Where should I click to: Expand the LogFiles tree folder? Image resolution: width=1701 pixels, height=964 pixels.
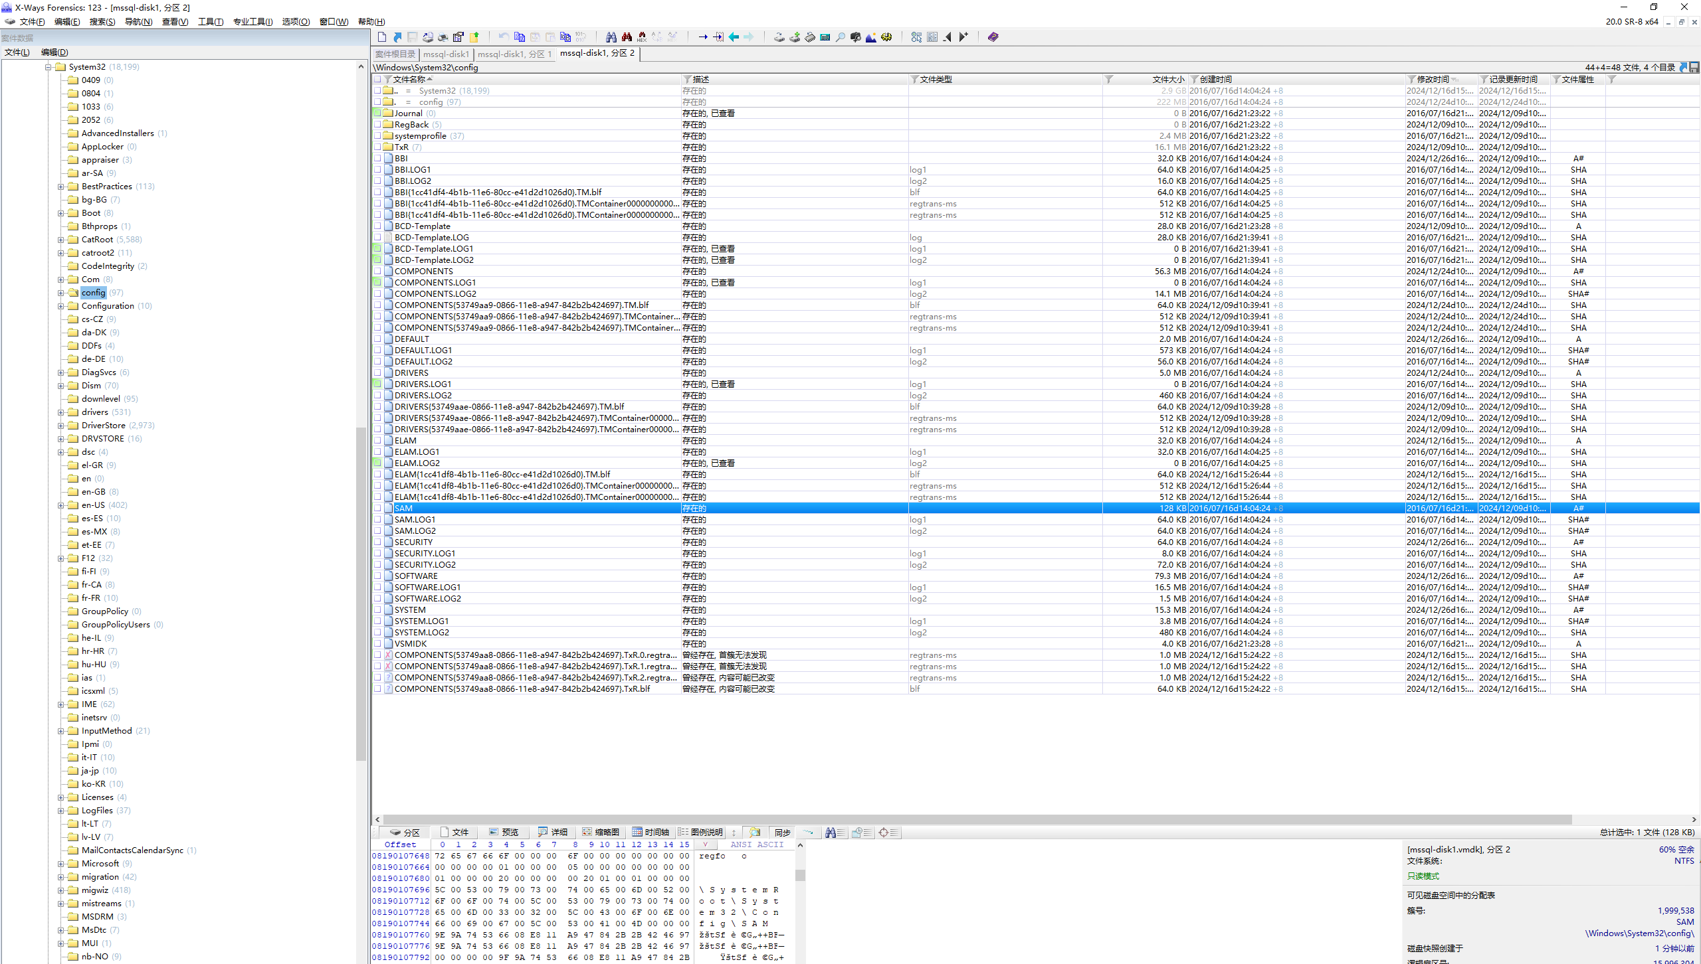tap(61, 811)
